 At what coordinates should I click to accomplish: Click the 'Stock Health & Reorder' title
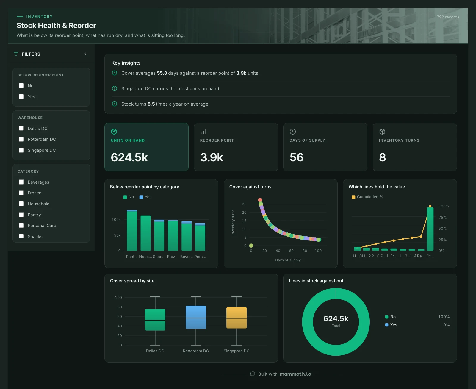coord(56,25)
